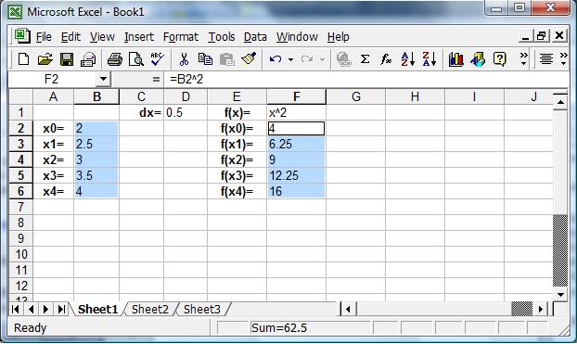Open the Window menu
This screenshot has width=577, height=344.
[297, 37]
